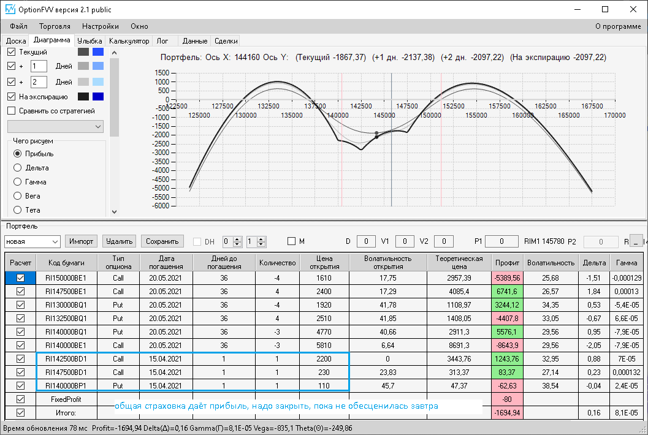This screenshot has height=435, width=648.
Task: Switch to the Улыбка tab
Action: coord(90,41)
